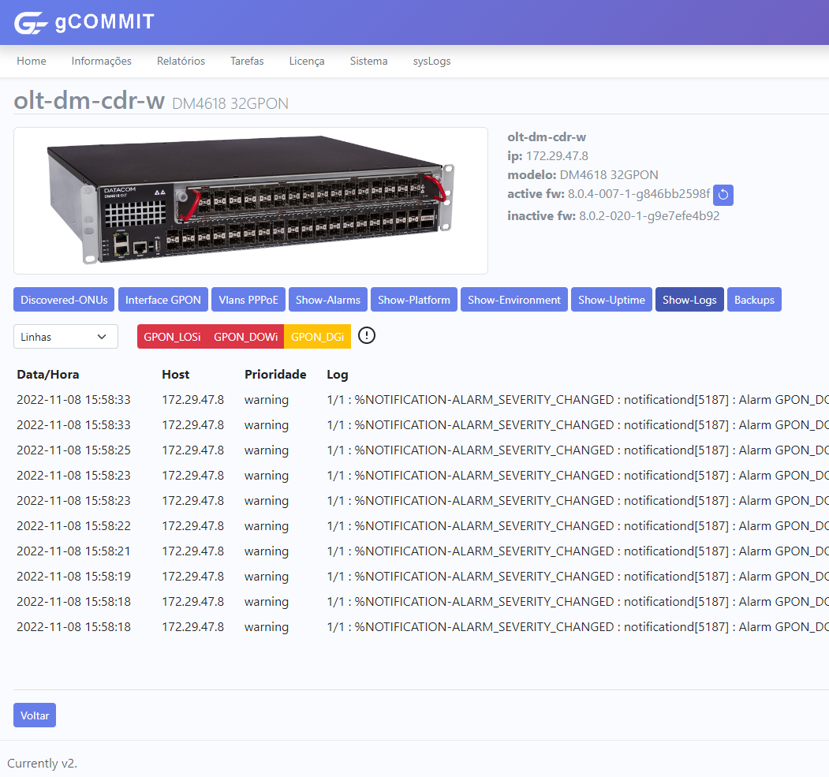Click the Discovered-ONUs button

pos(64,300)
